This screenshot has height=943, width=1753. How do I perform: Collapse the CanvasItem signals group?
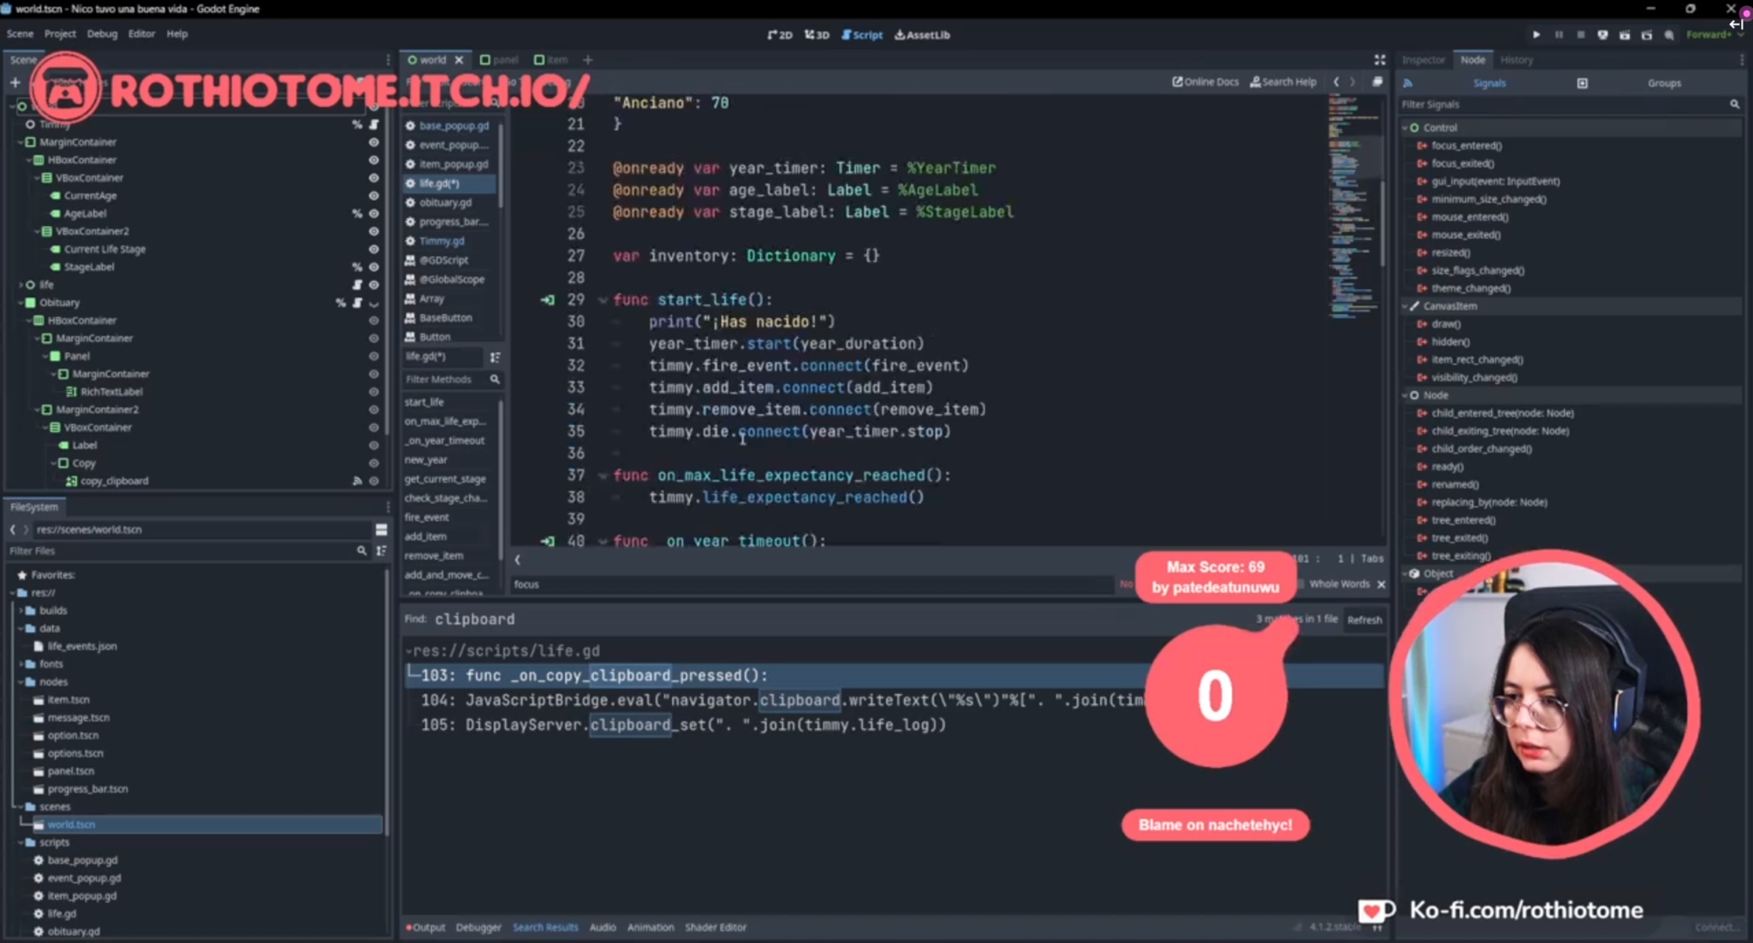[1405, 306]
